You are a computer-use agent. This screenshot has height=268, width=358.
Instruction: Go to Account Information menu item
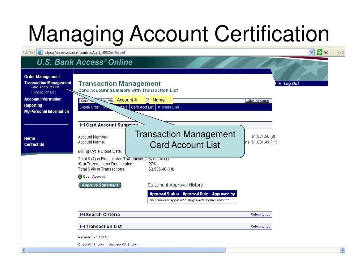click(43, 99)
